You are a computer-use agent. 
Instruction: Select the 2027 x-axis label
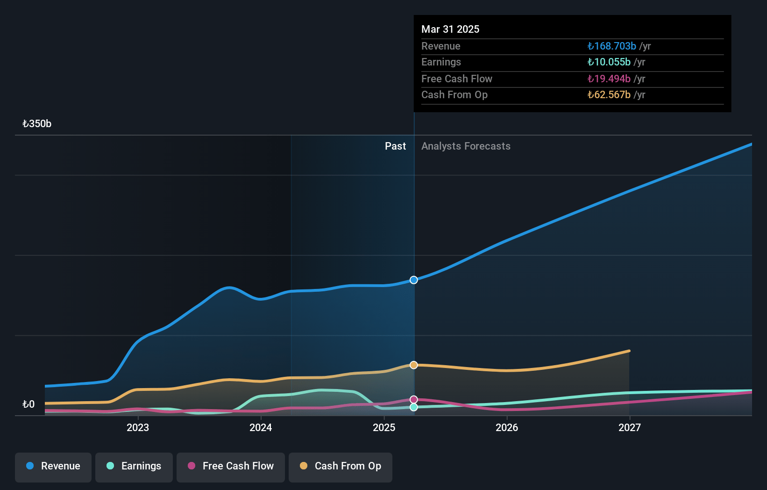pyautogui.click(x=630, y=427)
